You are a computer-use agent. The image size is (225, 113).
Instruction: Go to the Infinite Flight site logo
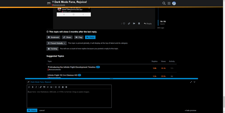(49, 3)
